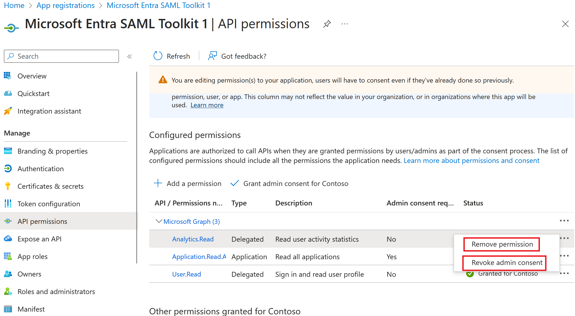Choose Remove permission from context menu
575x316 pixels.
point(502,244)
